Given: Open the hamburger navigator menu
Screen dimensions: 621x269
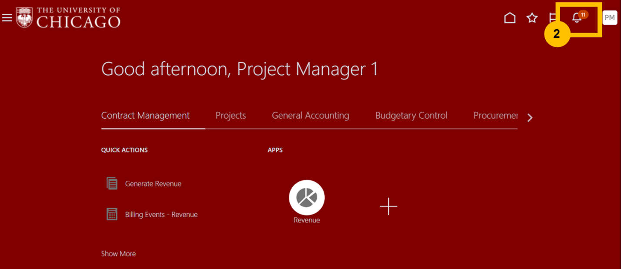Looking at the screenshot, I should pos(7,18).
